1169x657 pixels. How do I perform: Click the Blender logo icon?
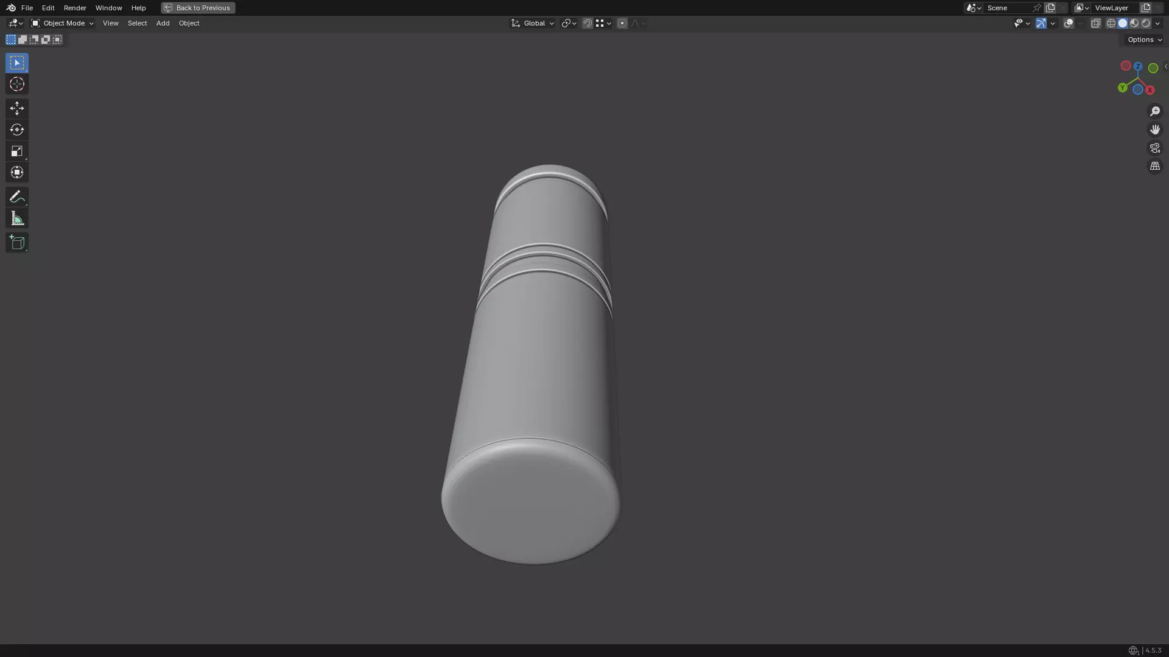(x=11, y=8)
